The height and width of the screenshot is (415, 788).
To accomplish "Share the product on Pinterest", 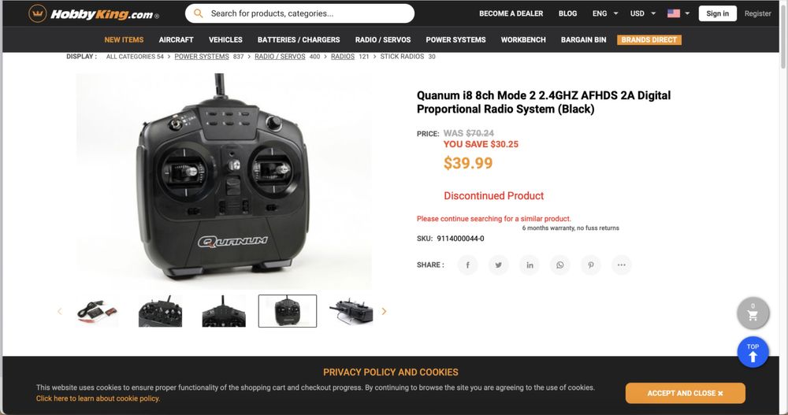I will 590,265.
